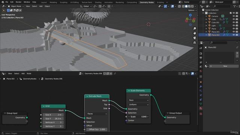Screen dimensions: 240x135
Task: Open the viewport Options dropdown
Action: click(x=192, y=10)
